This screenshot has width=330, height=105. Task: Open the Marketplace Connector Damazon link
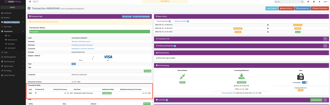(x=82, y=48)
